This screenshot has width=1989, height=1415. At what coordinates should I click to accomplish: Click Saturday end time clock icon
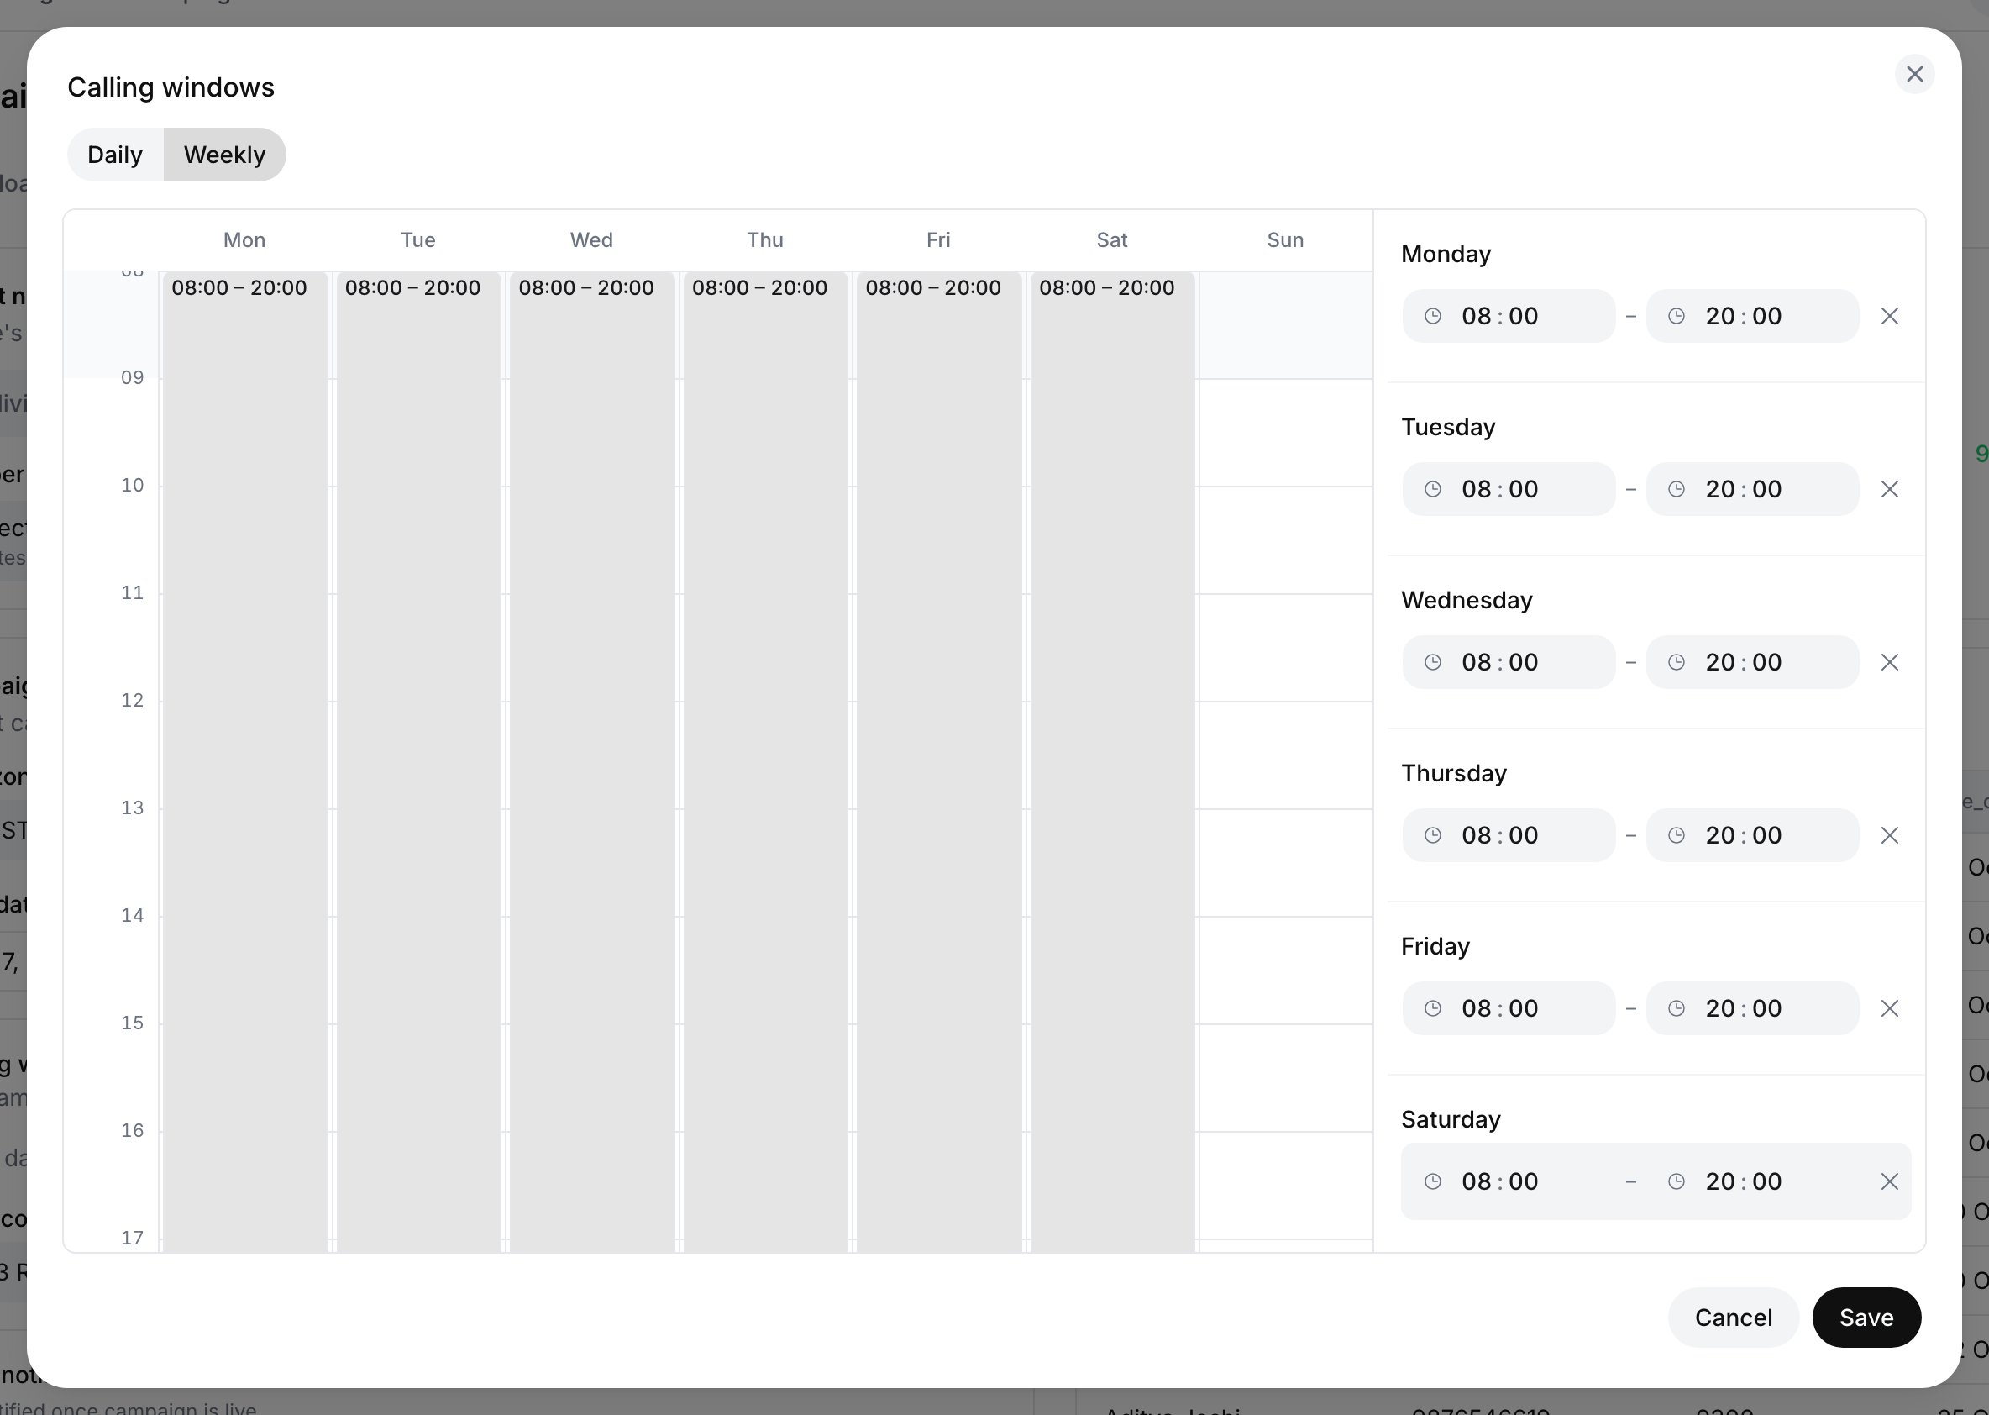coord(1677,1181)
